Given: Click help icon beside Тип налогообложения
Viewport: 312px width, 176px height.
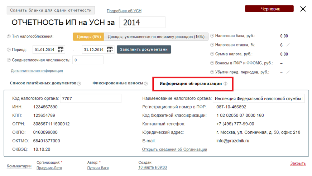Looking at the screenshot, I should (x=9, y=36).
